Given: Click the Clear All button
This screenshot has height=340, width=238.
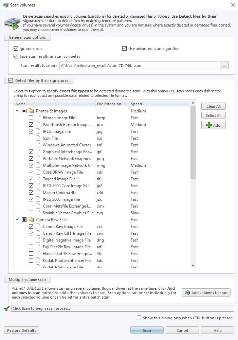Looking at the screenshot, I should (x=213, y=106).
